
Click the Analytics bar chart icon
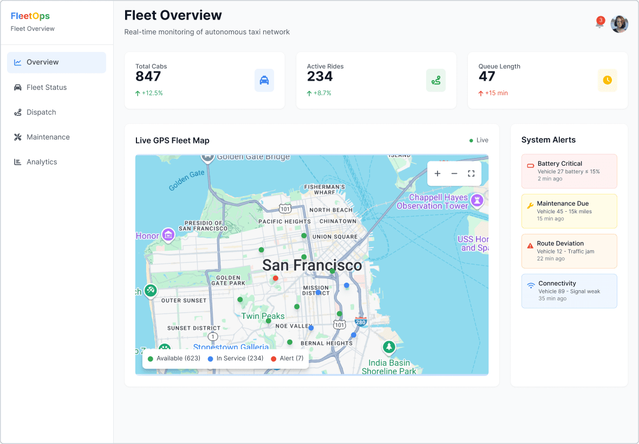tap(17, 162)
